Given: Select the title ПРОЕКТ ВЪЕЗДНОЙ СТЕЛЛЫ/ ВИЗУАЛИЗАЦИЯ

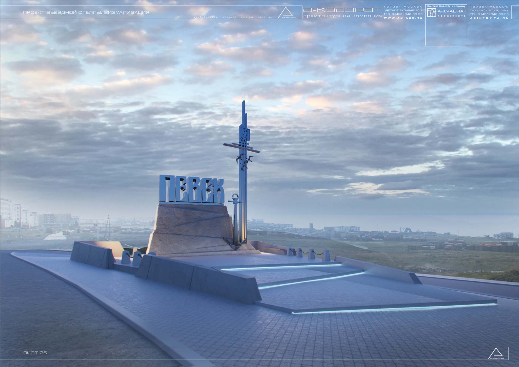Looking at the screenshot, I should 86,12.
